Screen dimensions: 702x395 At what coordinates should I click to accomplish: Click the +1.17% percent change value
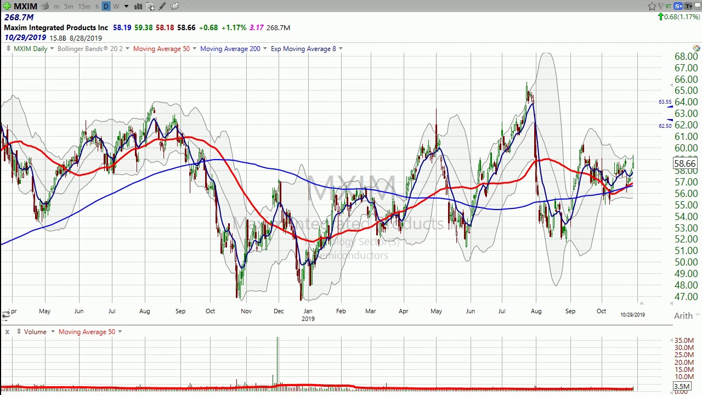tap(234, 27)
